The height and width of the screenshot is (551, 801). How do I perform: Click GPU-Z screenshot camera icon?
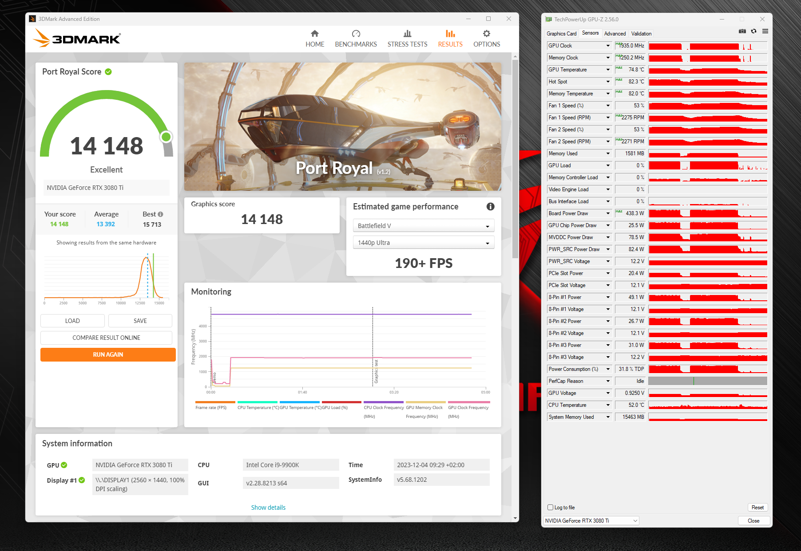[x=742, y=31]
